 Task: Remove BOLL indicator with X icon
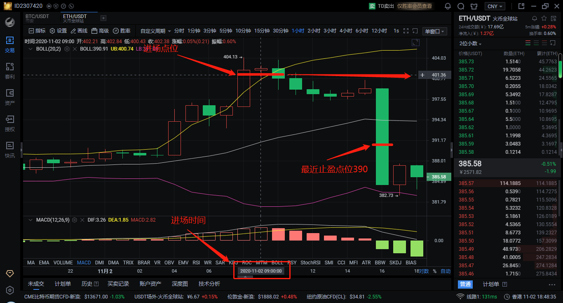tap(75, 49)
